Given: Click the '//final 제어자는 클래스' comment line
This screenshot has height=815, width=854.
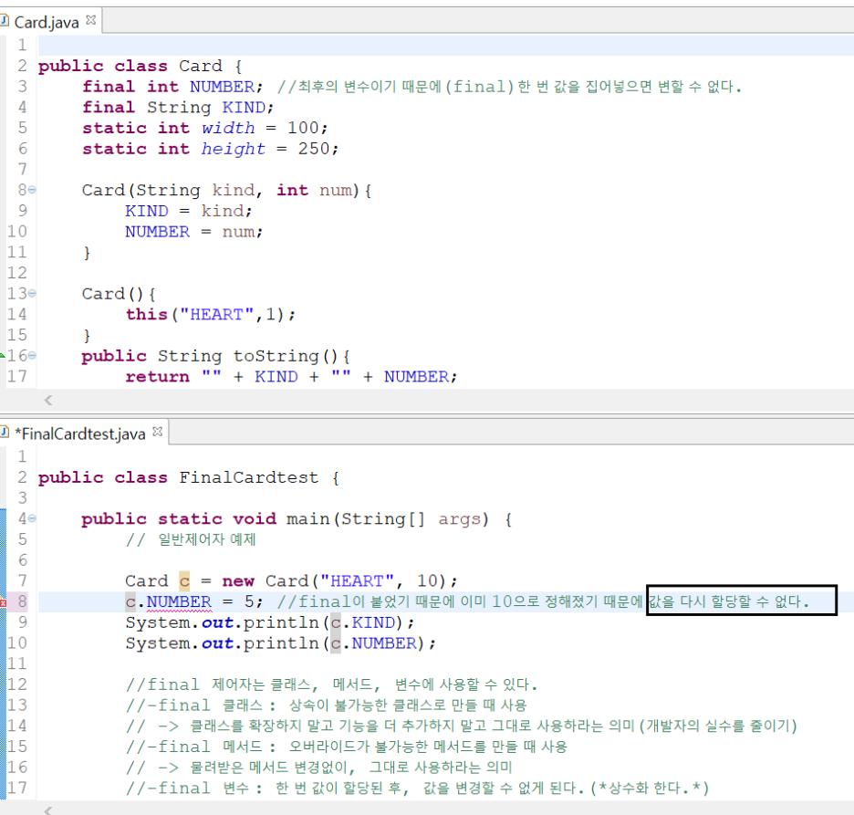Looking at the screenshot, I should [331, 684].
